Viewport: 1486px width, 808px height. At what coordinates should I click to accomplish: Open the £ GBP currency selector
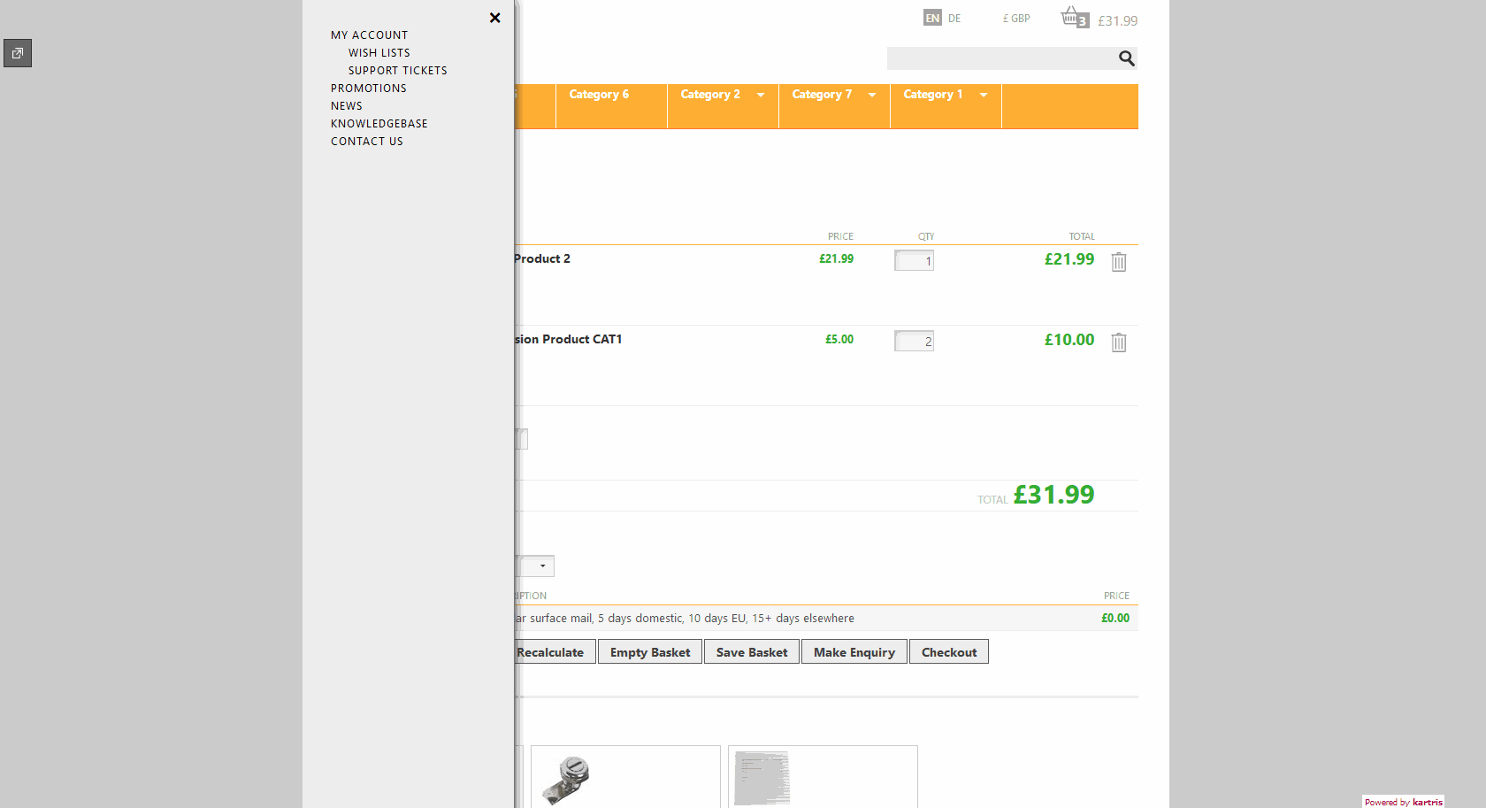click(x=1016, y=19)
